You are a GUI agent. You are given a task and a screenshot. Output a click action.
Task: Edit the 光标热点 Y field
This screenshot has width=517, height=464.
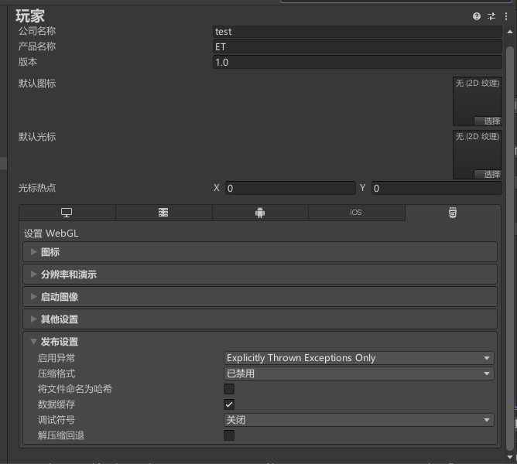[437, 188]
